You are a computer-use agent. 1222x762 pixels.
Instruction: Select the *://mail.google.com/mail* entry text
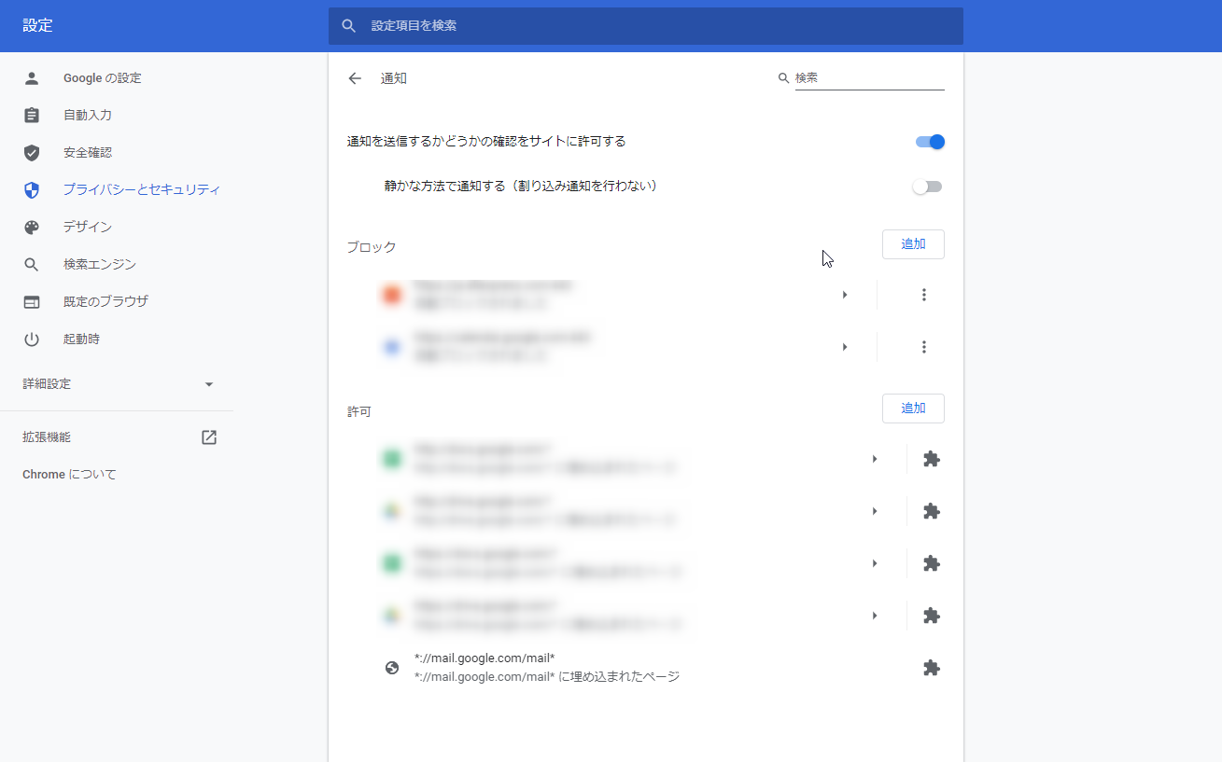[x=485, y=658]
